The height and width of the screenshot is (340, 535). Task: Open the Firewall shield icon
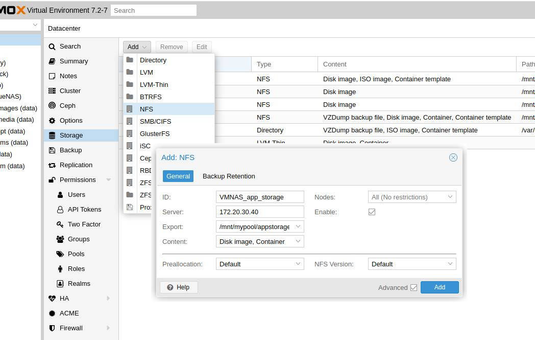pyautogui.click(x=52, y=328)
